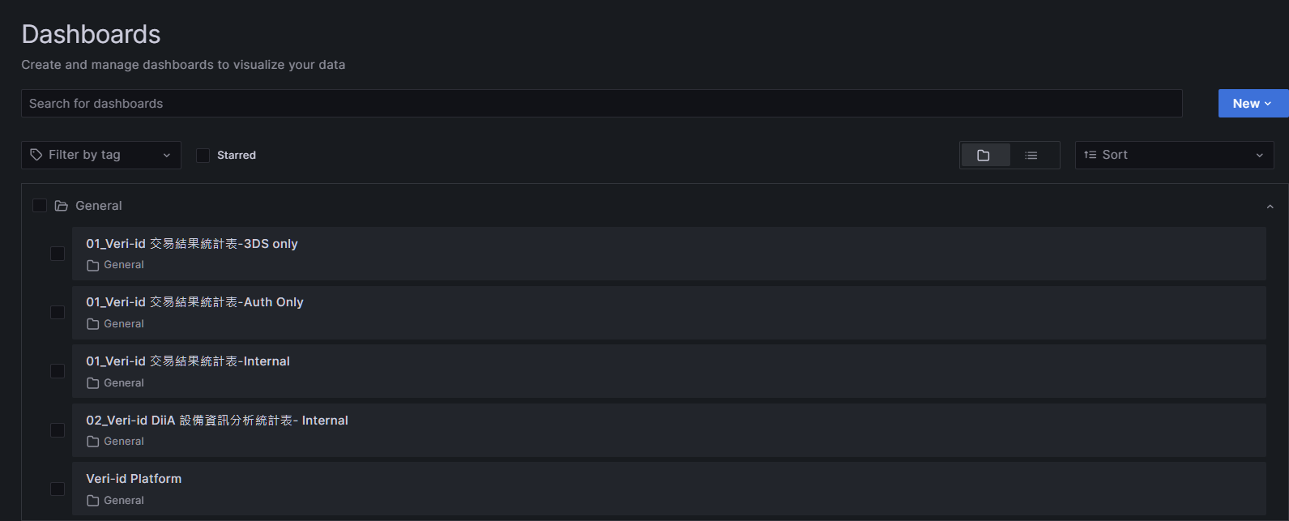Open the 01_Veri-id Auth Only dashboard
The height and width of the screenshot is (521, 1289).
(194, 302)
